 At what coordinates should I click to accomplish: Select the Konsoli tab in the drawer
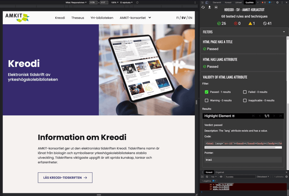pyautogui.click(x=209, y=172)
